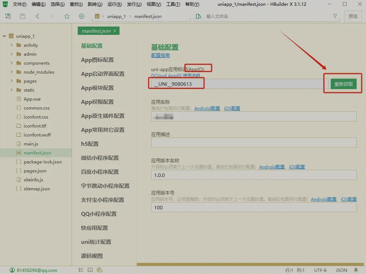Click the filter funnel icon

click(335, 16)
